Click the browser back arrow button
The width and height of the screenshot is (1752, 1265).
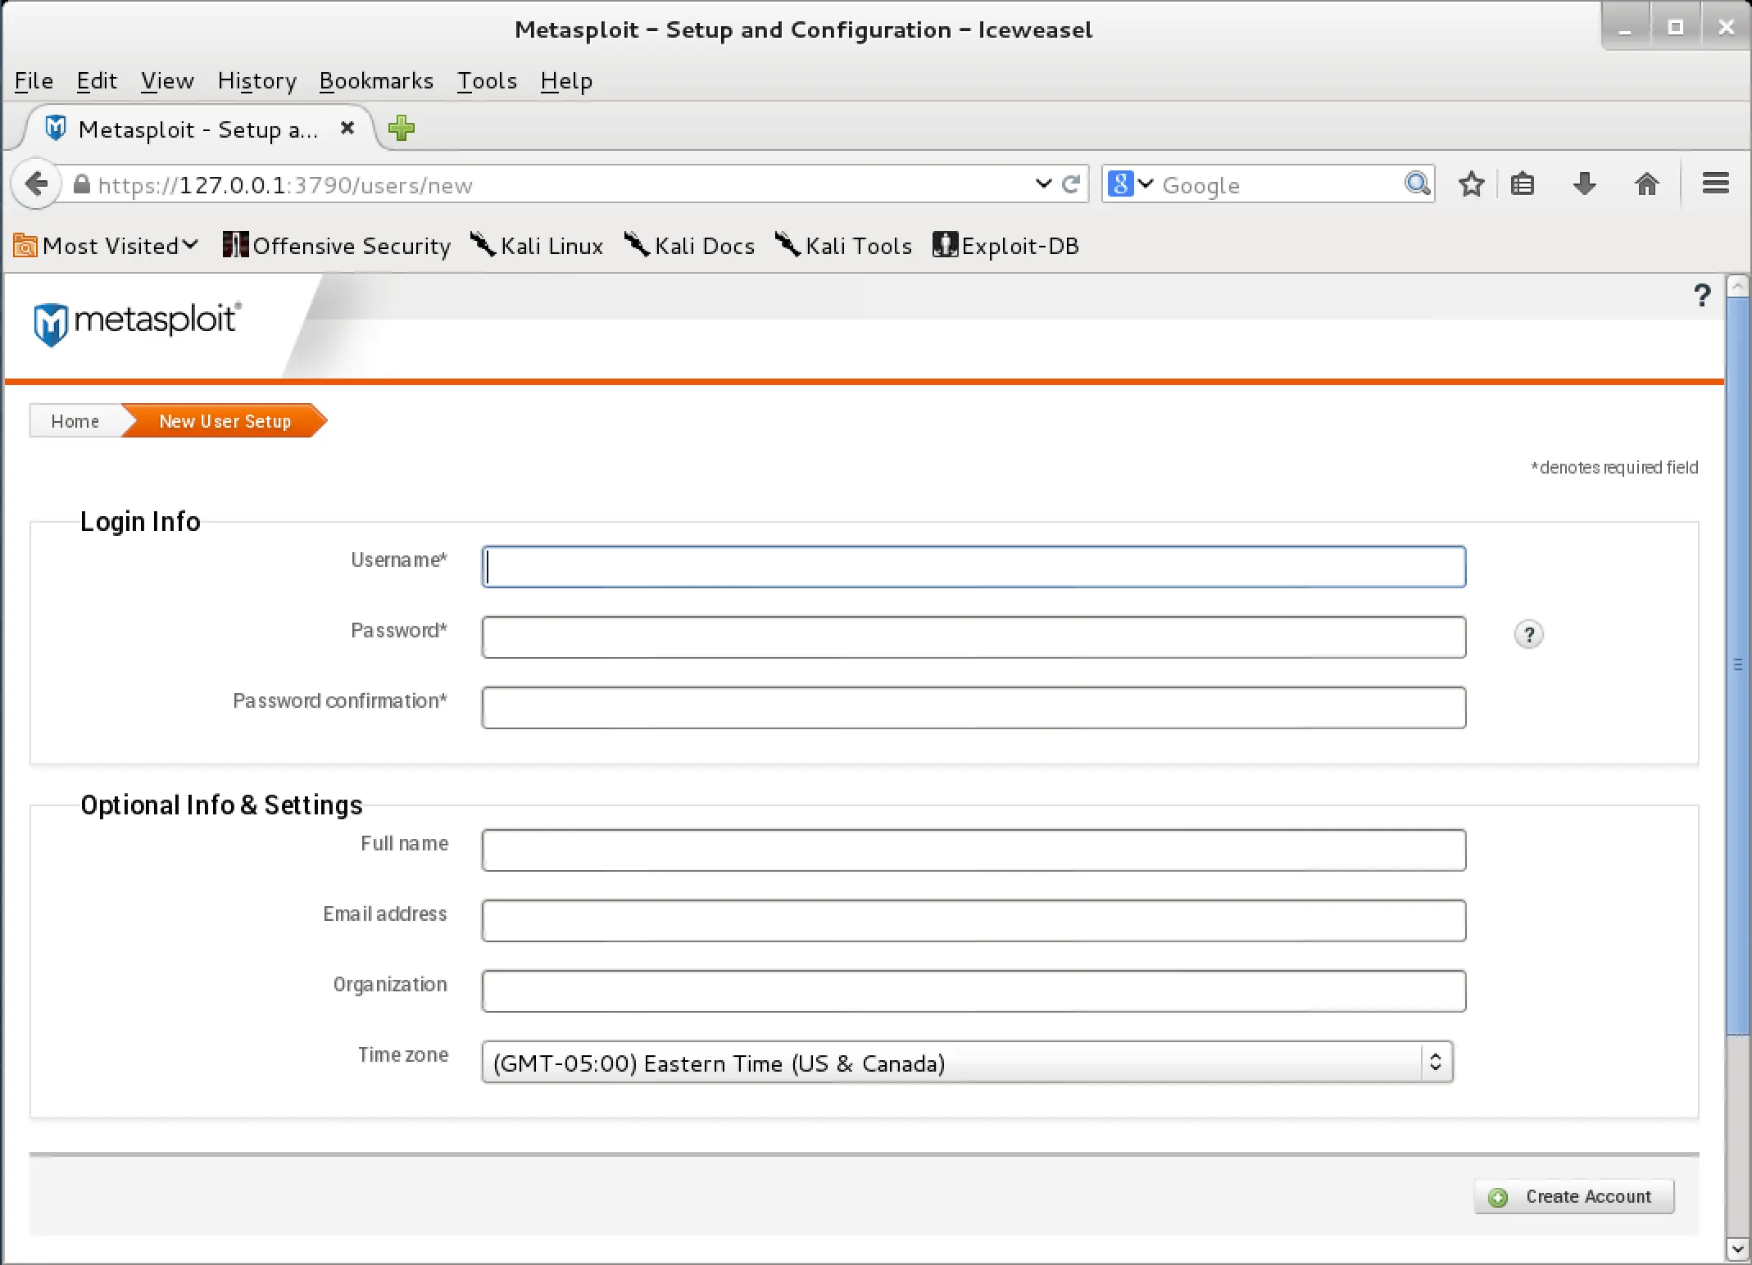pos(36,184)
